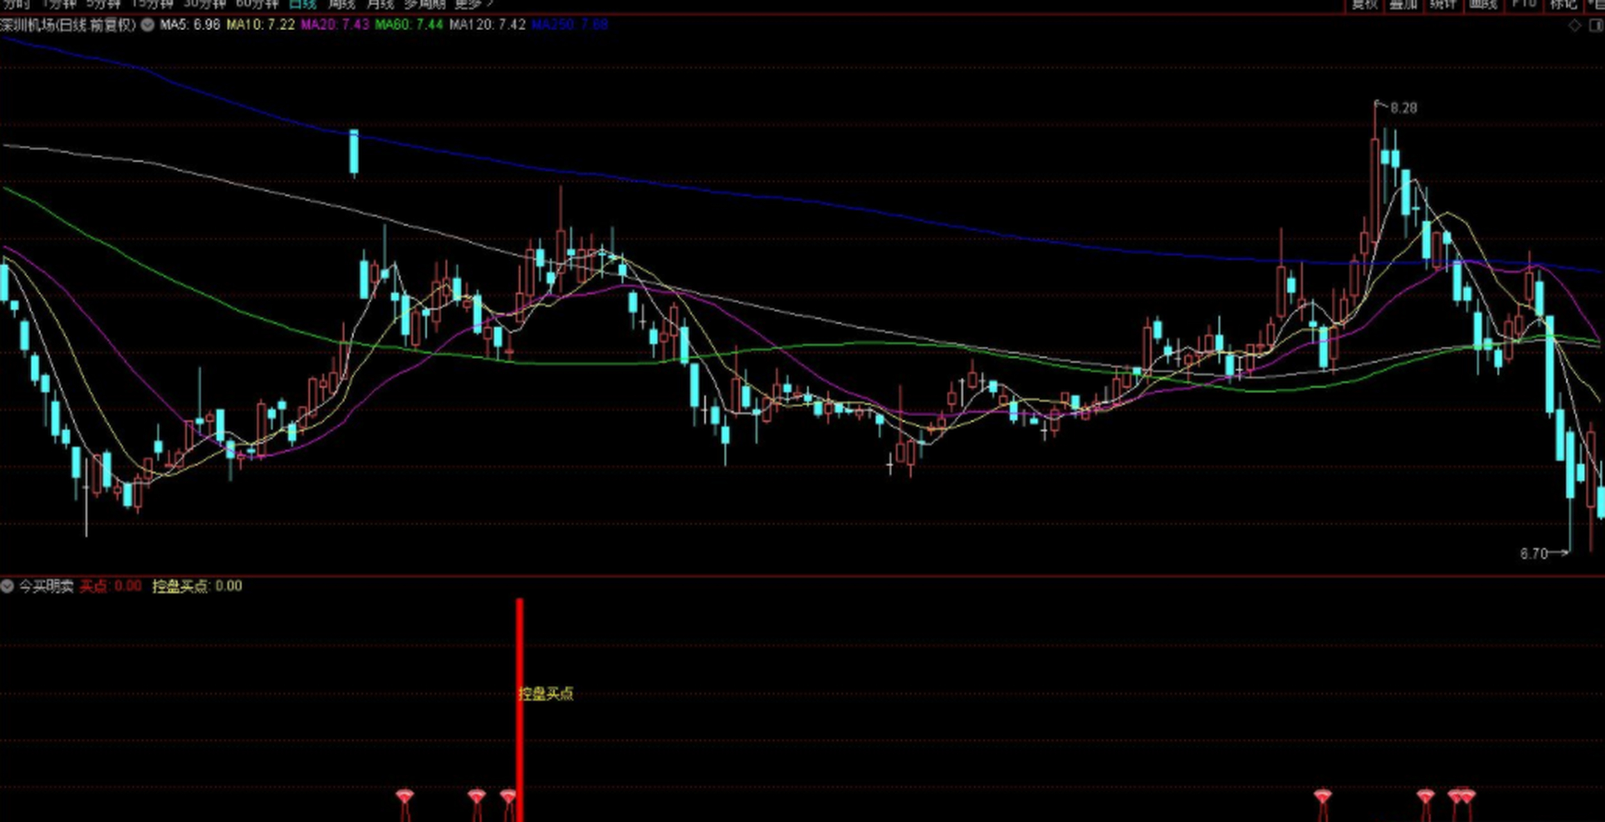
Task: Switch to the 15分钟 period tab
Action: tap(153, 4)
